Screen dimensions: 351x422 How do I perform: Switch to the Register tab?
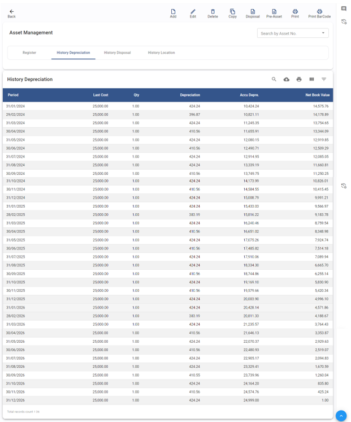(29, 53)
